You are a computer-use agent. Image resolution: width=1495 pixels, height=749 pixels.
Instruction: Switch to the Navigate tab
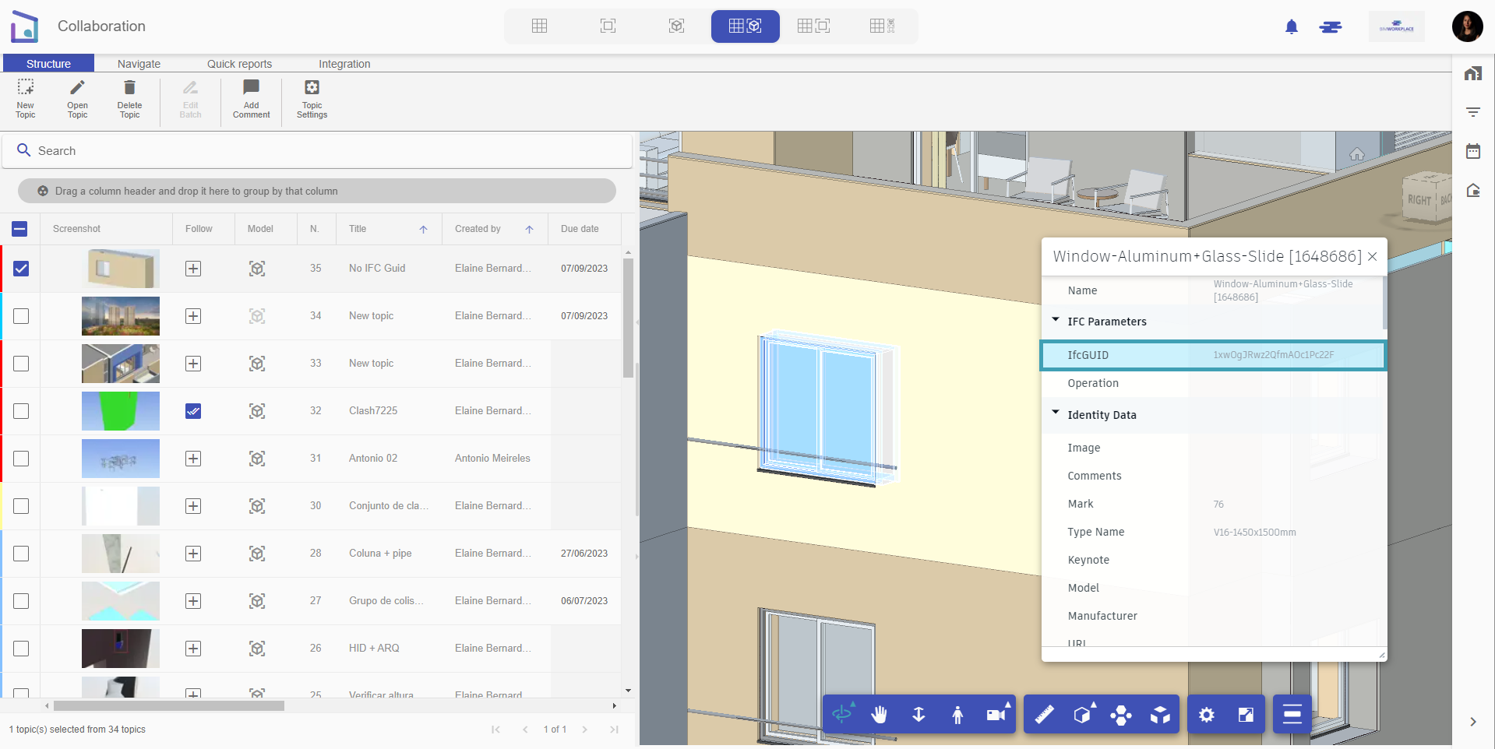pyautogui.click(x=139, y=63)
